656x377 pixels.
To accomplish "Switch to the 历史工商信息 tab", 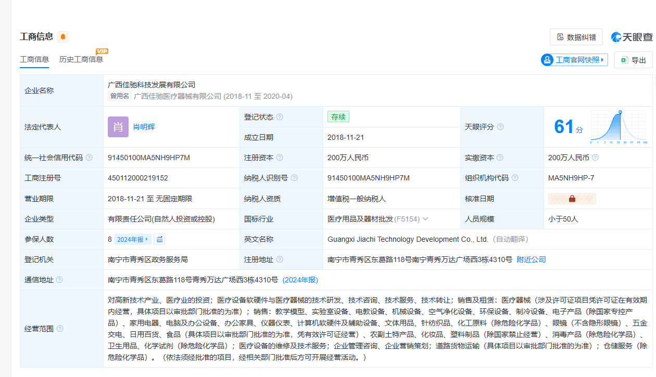I will point(81,59).
